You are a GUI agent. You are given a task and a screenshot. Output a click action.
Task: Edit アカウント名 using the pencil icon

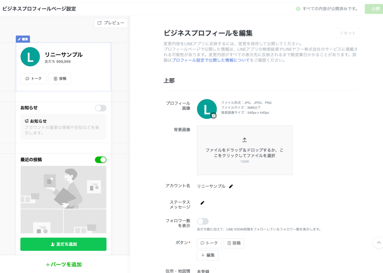click(231, 186)
